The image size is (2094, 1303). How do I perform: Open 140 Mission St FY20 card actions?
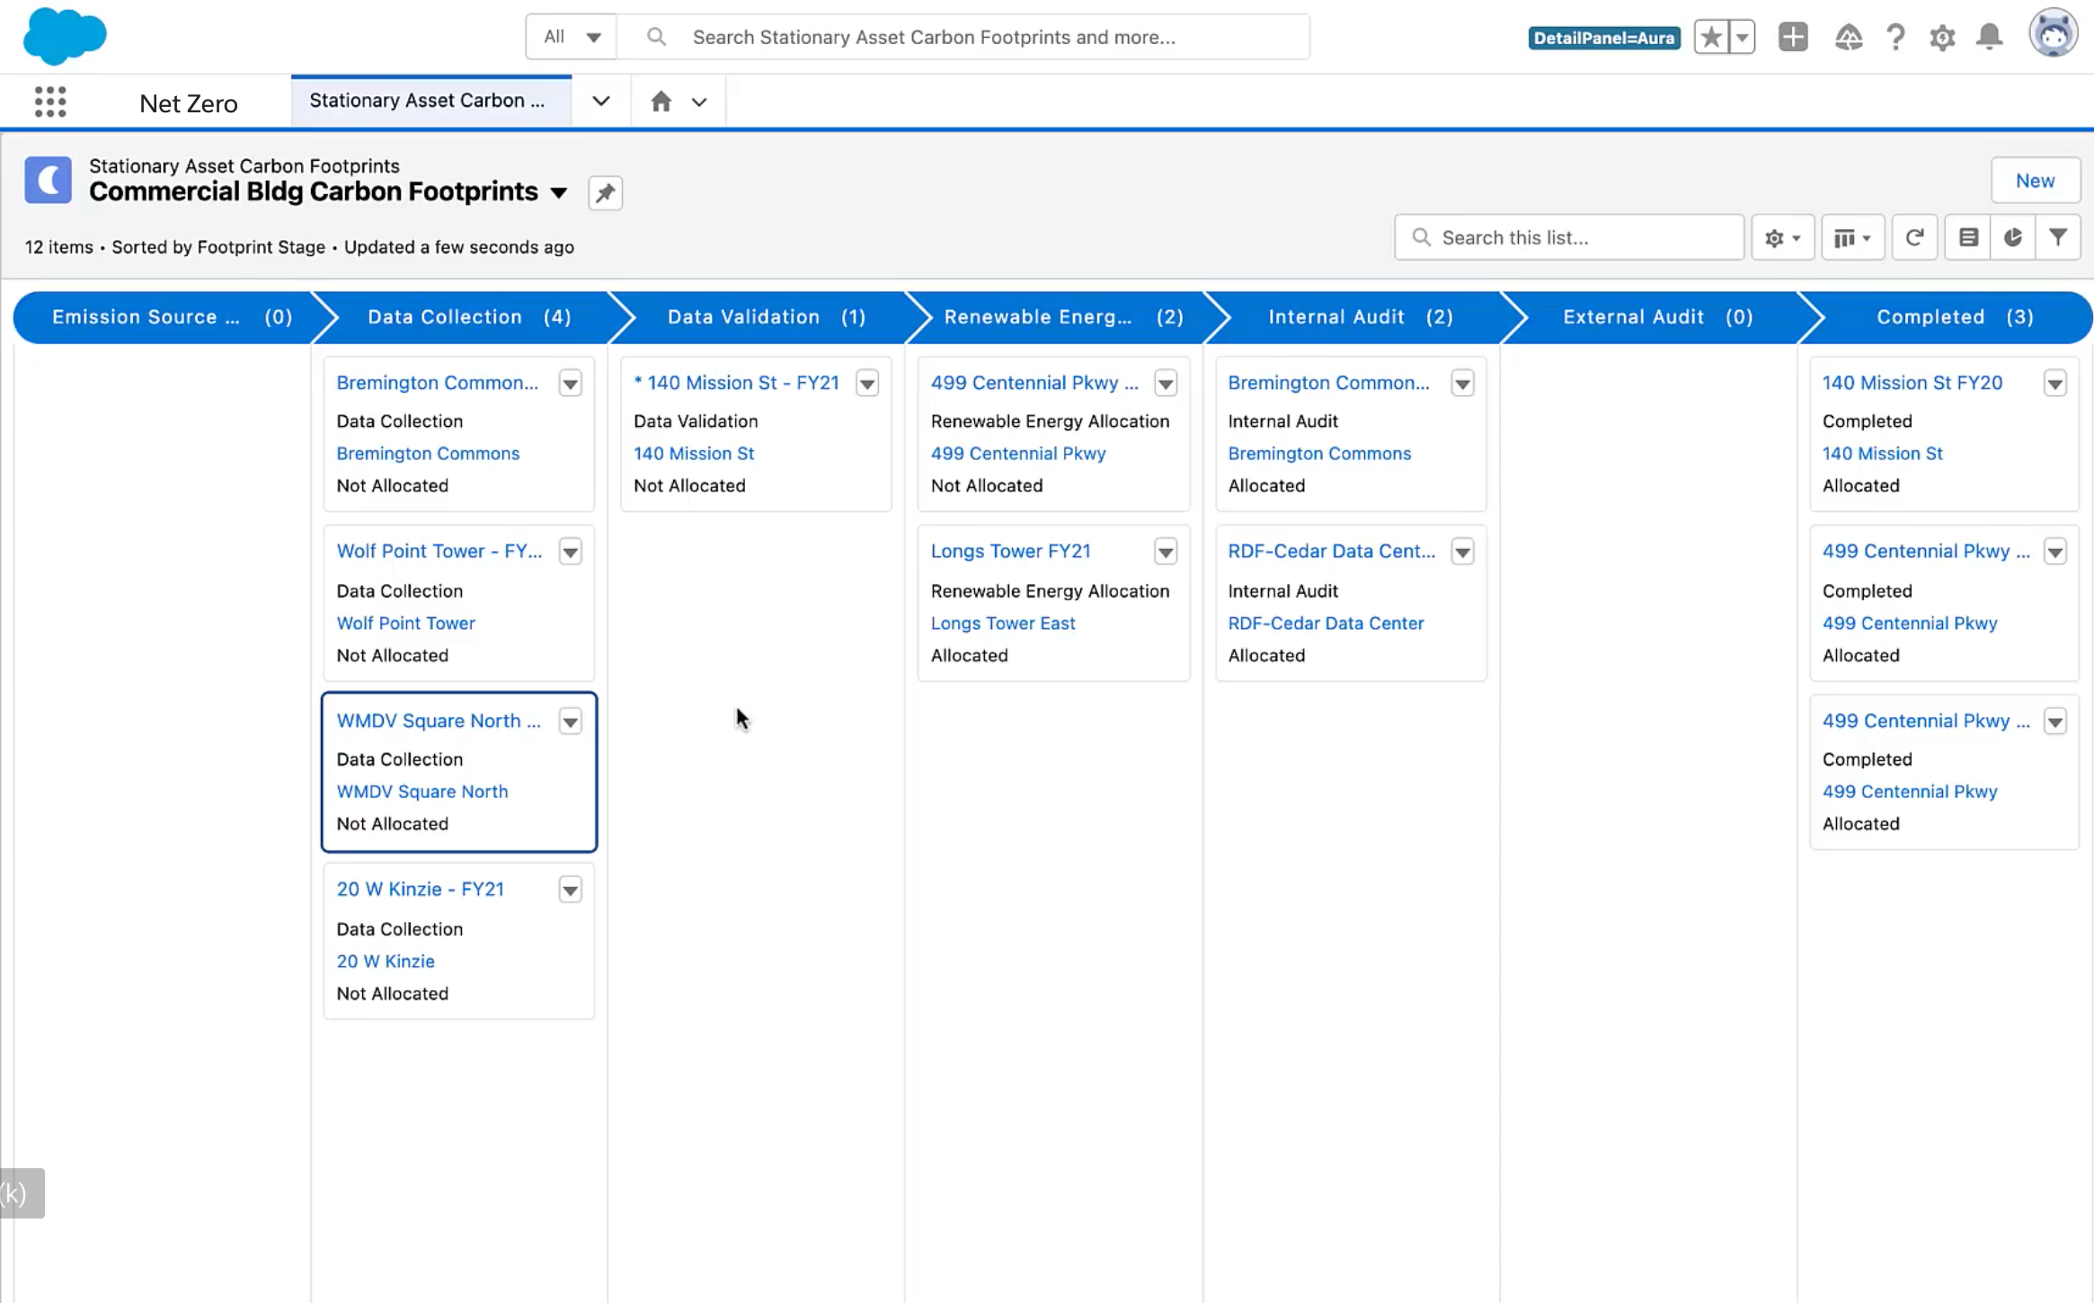pos(2055,384)
